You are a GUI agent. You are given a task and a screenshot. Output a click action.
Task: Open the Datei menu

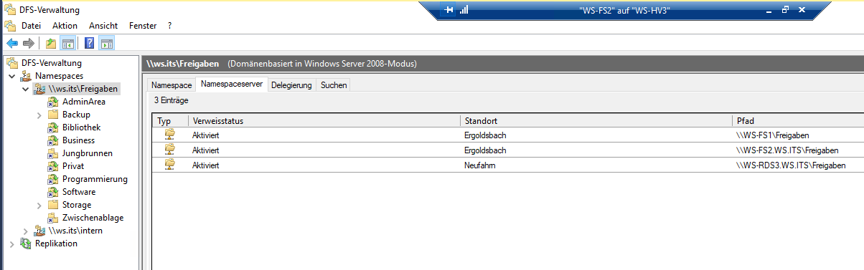click(x=31, y=25)
